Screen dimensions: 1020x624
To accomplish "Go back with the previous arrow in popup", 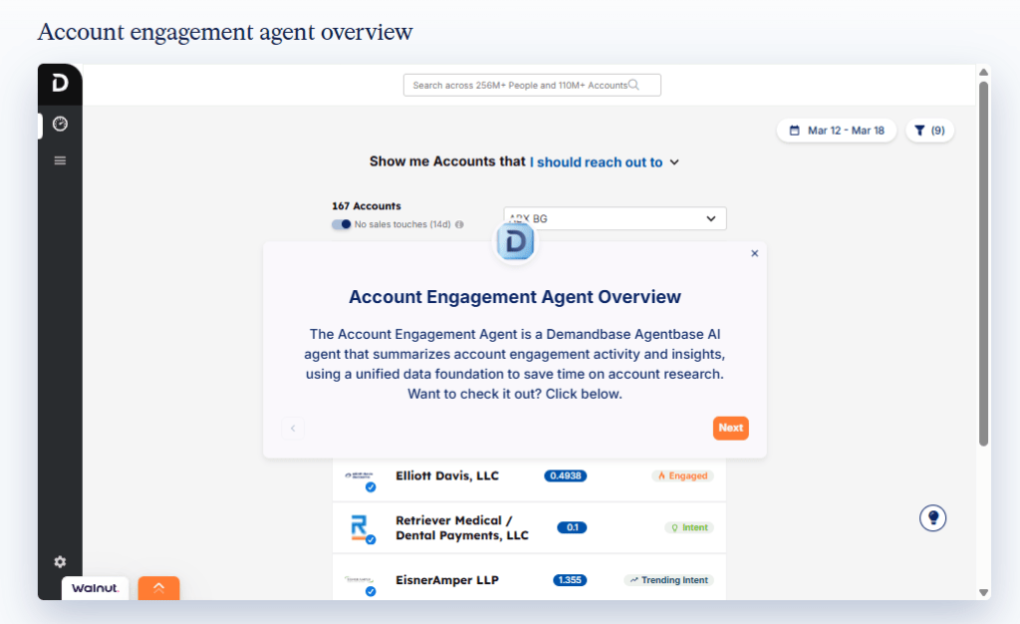I will click(293, 429).
